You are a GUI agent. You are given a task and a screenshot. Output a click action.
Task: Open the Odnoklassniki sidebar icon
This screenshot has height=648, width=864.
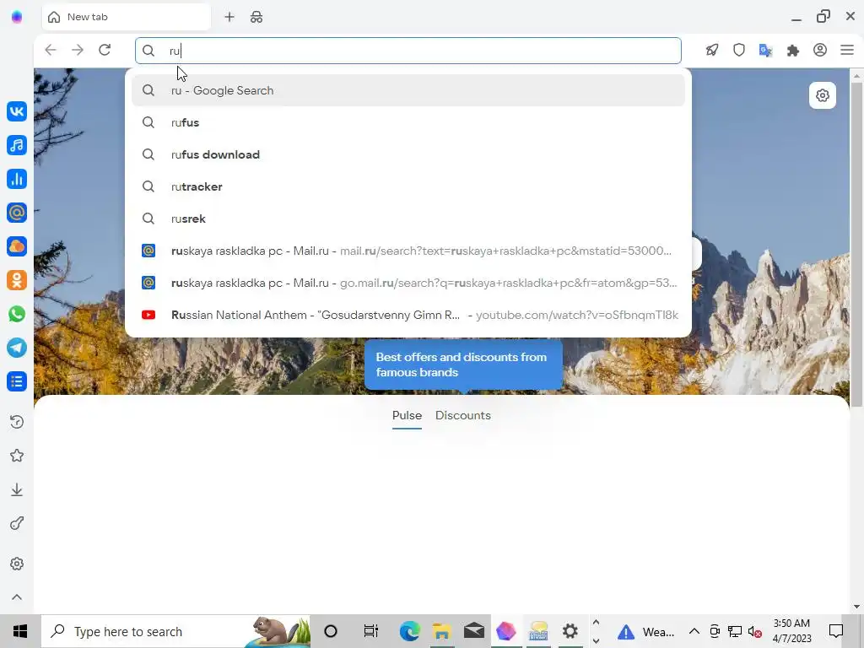coord(17,280)
